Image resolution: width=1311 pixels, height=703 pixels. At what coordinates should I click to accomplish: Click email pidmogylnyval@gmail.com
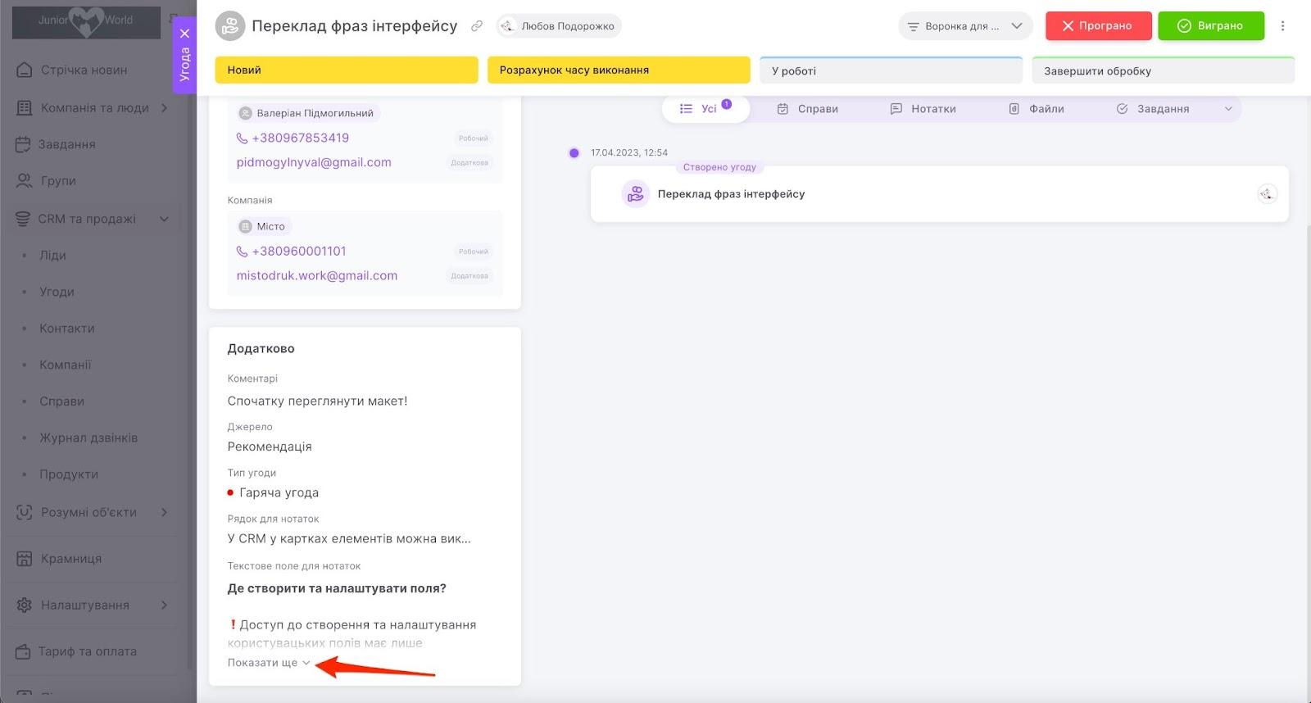click(314, 162)
